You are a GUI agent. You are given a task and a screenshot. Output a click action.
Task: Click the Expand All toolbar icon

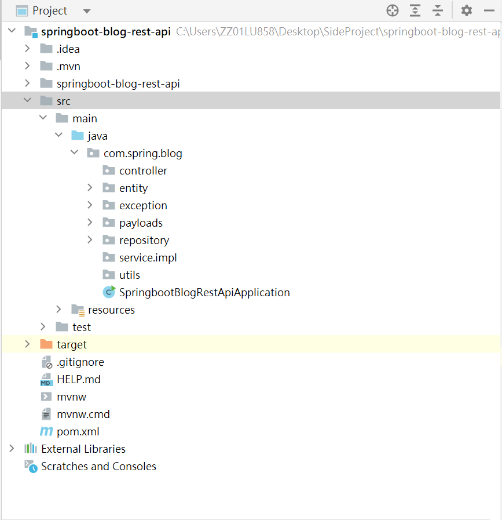click(415, 10)
